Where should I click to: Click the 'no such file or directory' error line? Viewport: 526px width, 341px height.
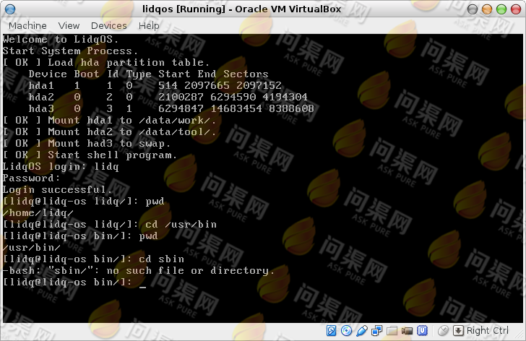click(139, 271)
